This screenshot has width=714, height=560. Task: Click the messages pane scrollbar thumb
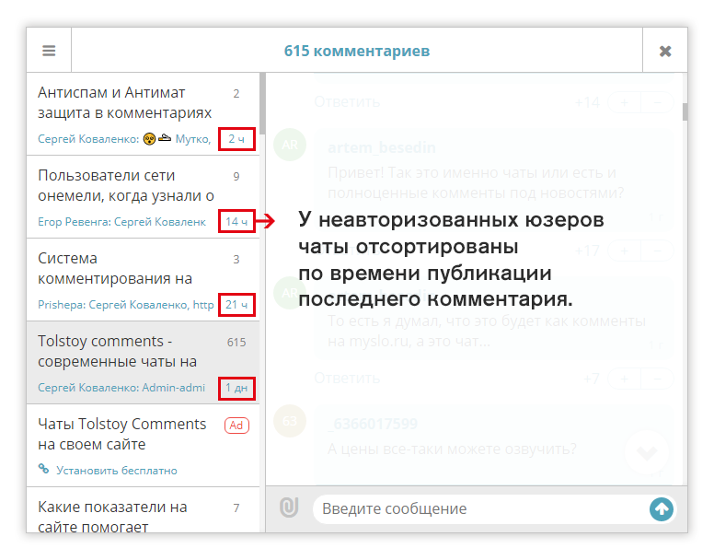(x=685, y=111)
